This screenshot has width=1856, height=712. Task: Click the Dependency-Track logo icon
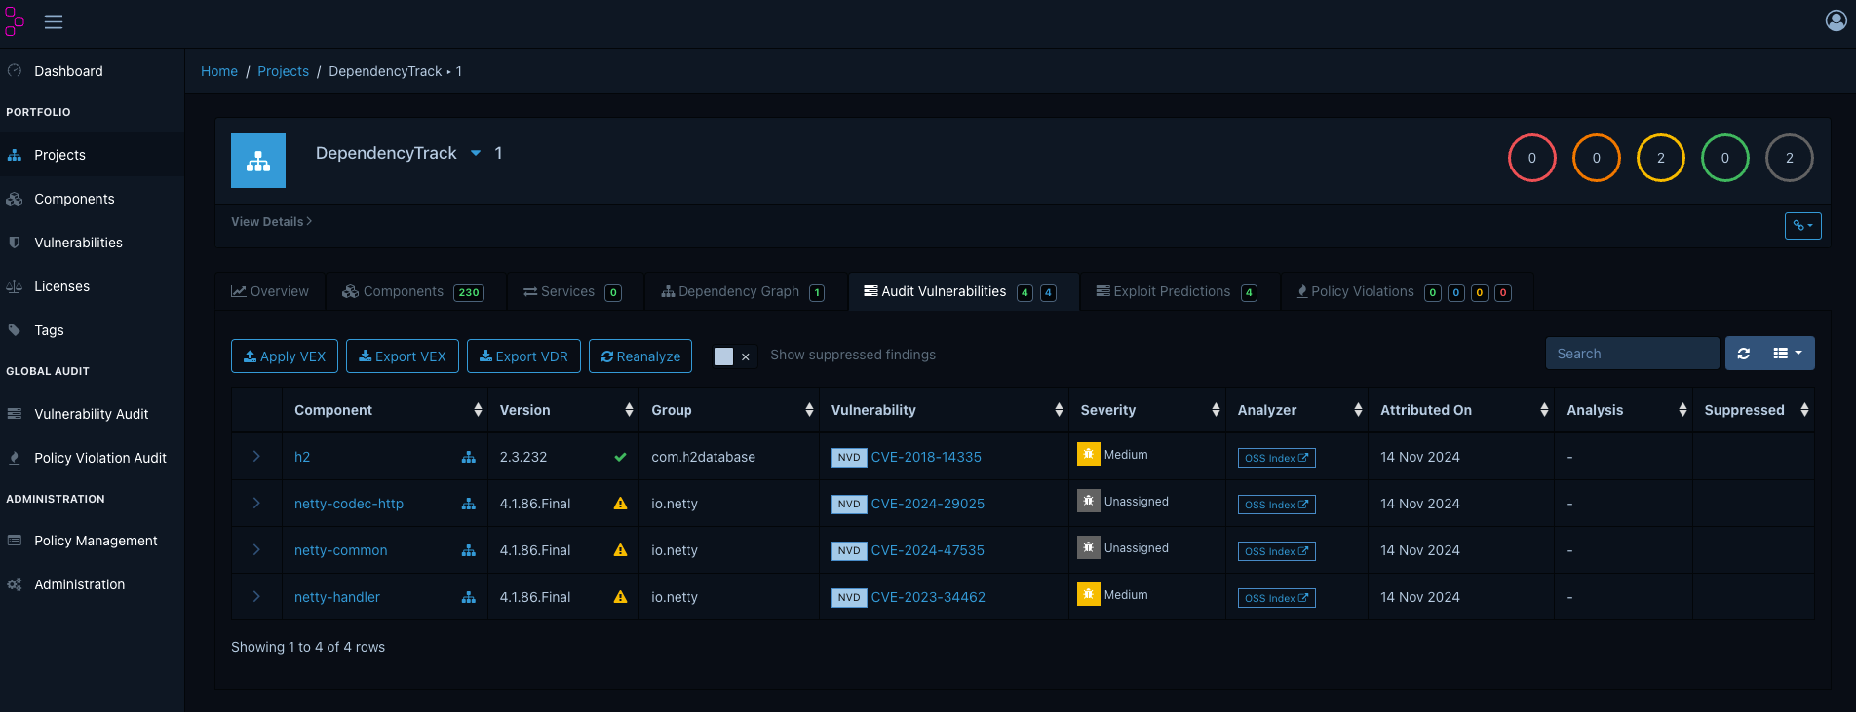(14, 21)
